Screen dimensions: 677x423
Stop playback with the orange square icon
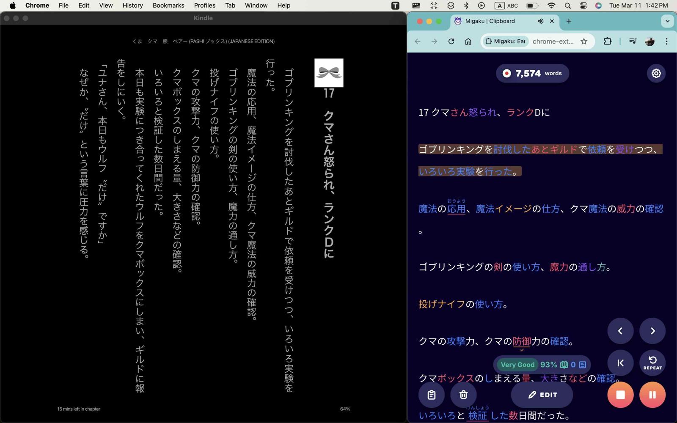tap(620, 395)
